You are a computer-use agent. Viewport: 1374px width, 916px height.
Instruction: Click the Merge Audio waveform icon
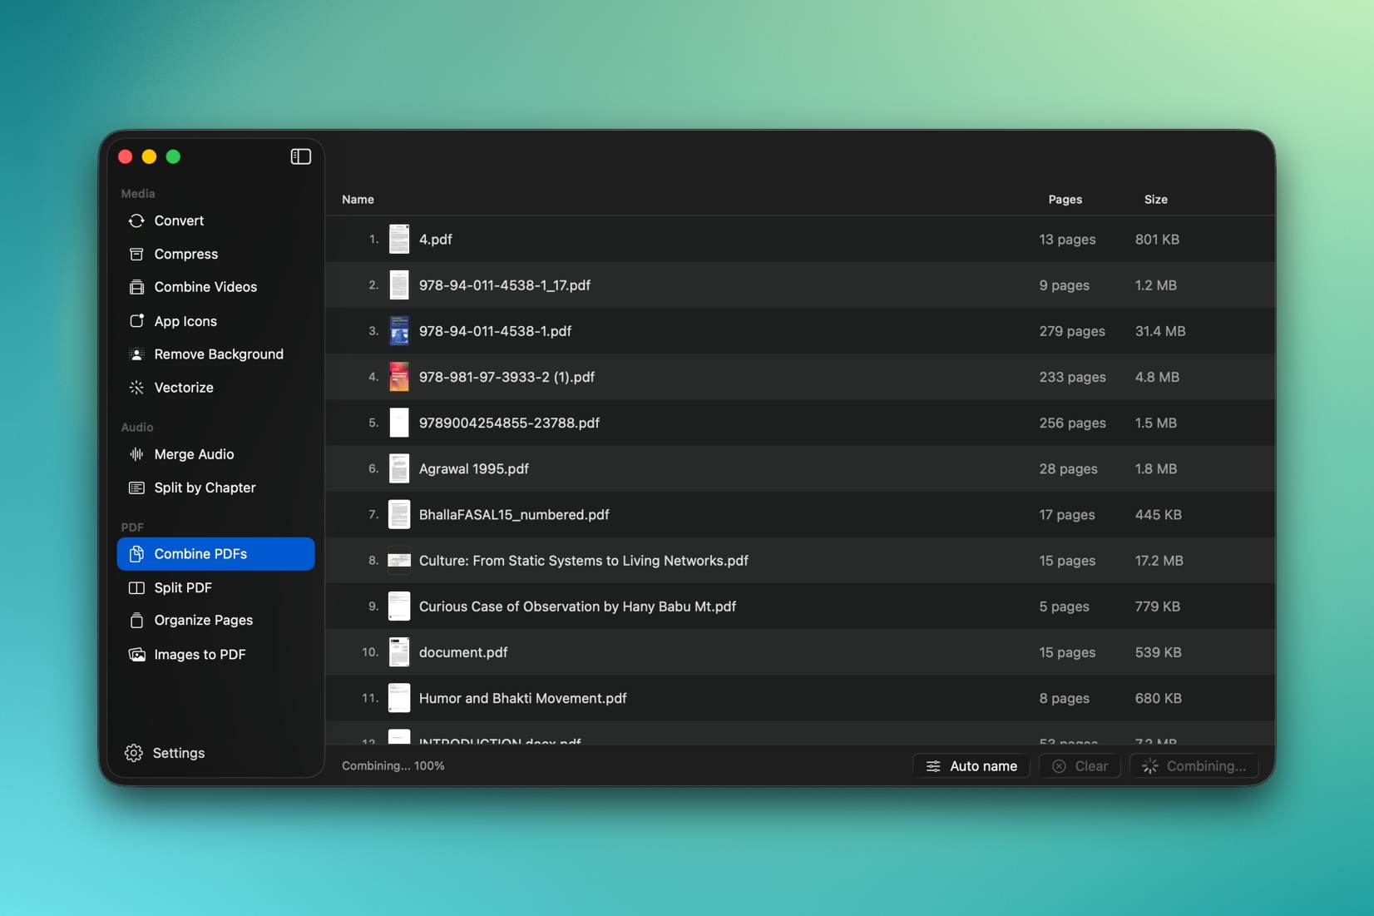click(x=136, y=454)
